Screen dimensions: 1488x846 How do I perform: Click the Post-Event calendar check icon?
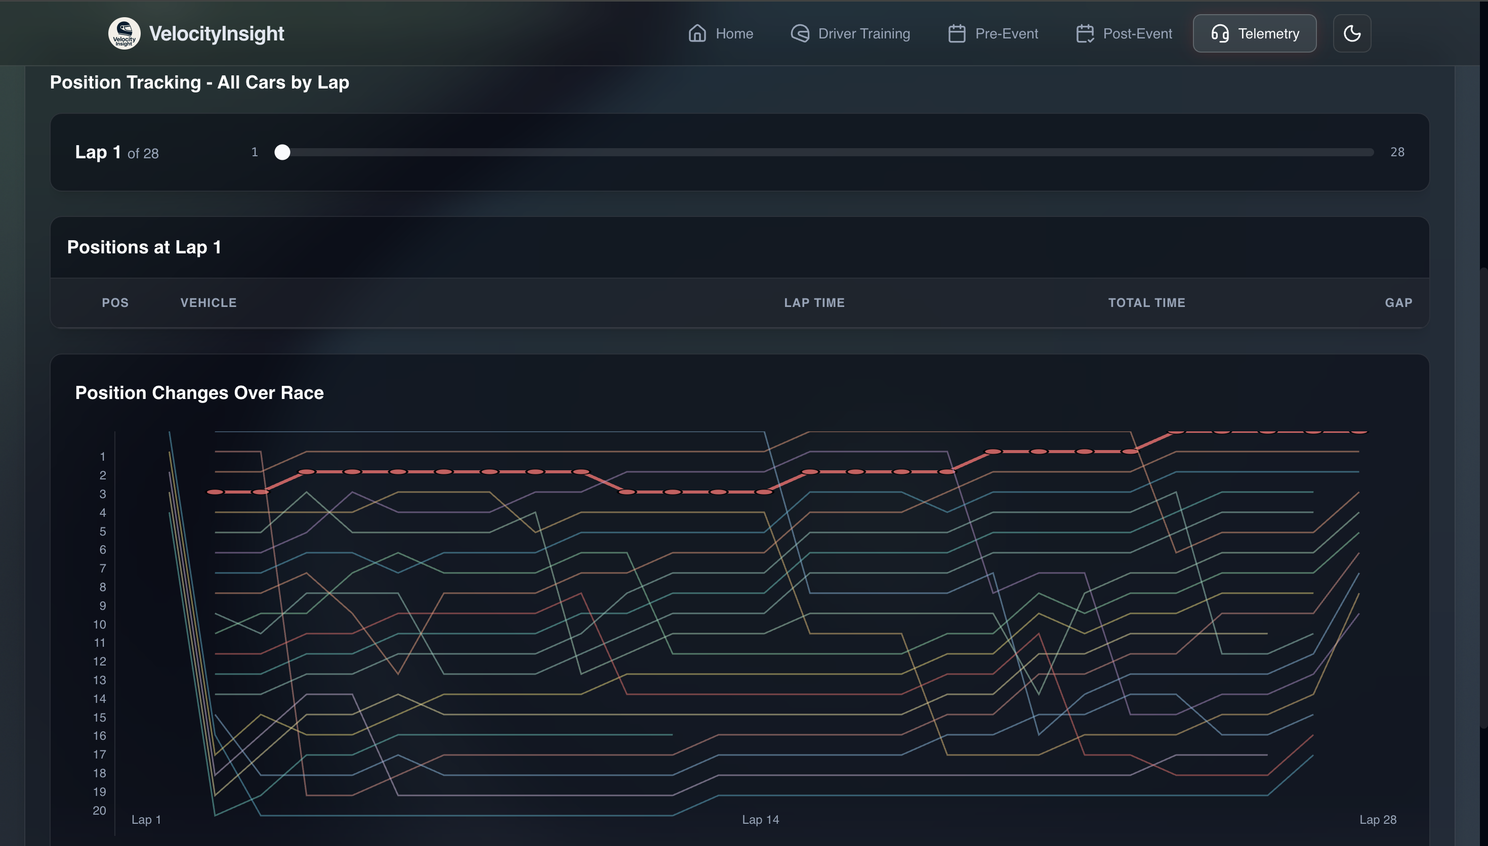click(x=1085, y=33)
